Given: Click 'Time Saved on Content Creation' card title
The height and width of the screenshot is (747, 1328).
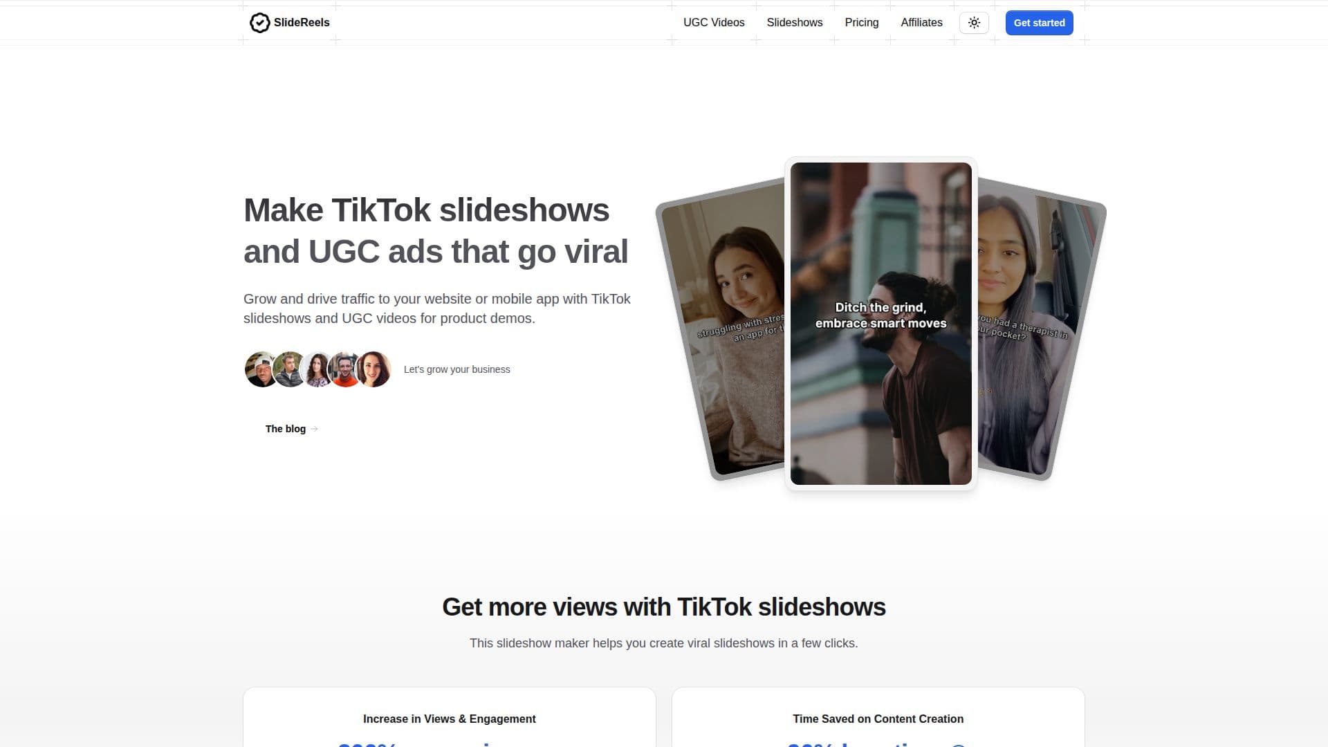Looking at the screenshot, I should pyautogui.click(x=878, y=719).
